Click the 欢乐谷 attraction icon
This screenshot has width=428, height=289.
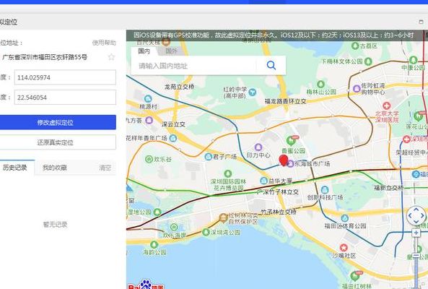click(x=149, y=159)
